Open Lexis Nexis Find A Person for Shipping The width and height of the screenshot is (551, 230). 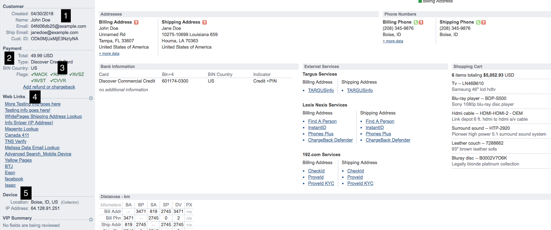click(x=380, y=121)
